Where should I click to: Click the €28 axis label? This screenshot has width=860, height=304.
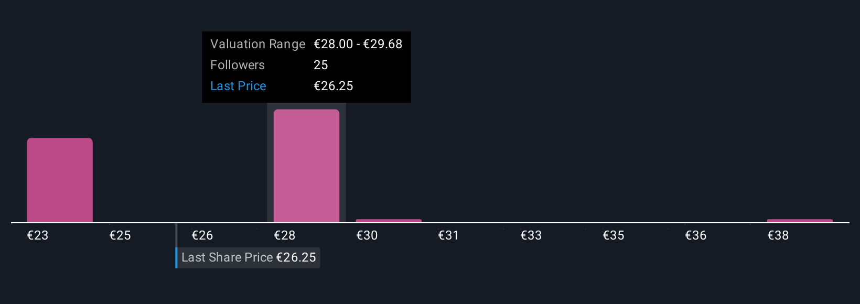285,235
